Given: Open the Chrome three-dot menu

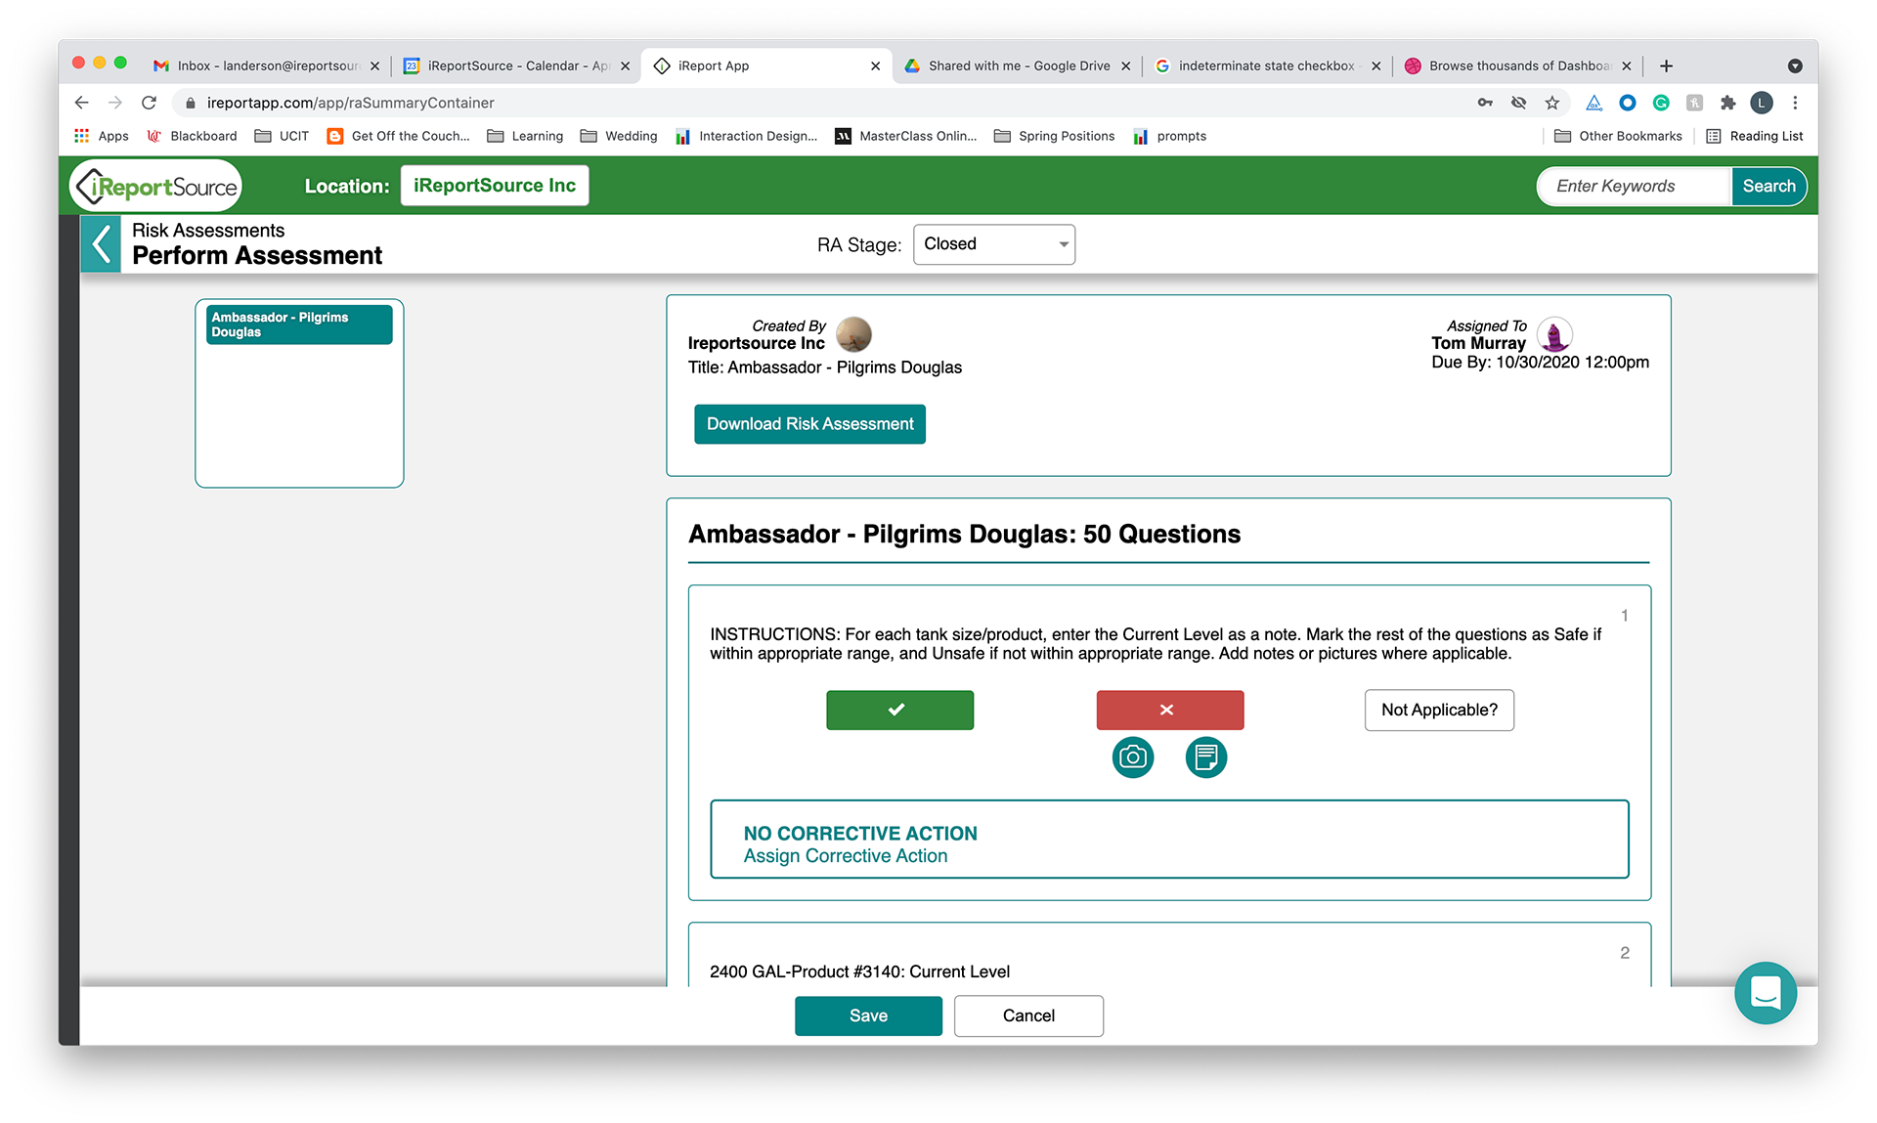Looking at the screenshot, I should [1795, 103].
